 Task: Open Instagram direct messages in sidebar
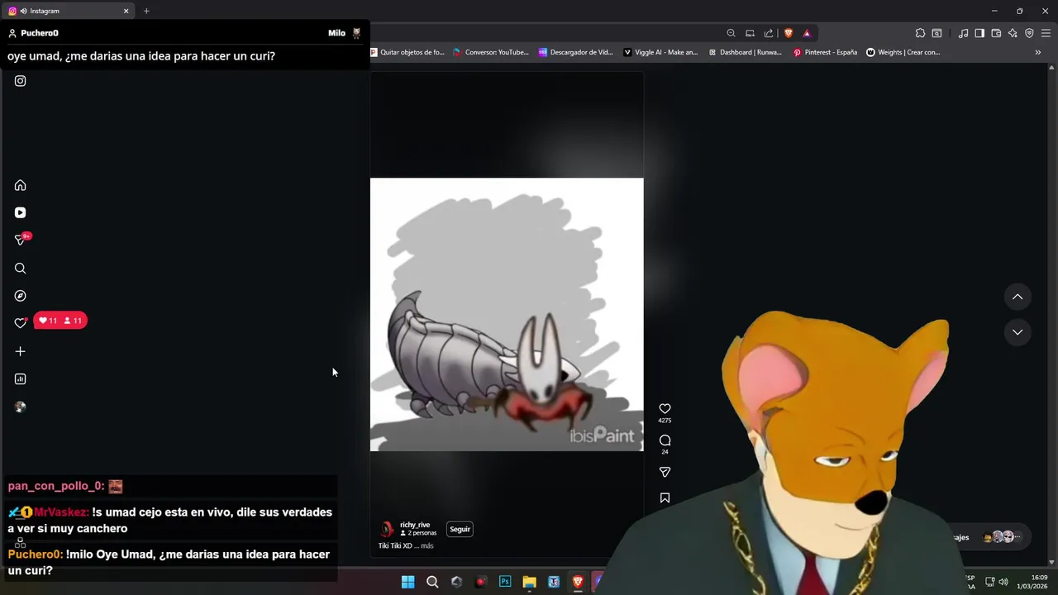[20, 240]
